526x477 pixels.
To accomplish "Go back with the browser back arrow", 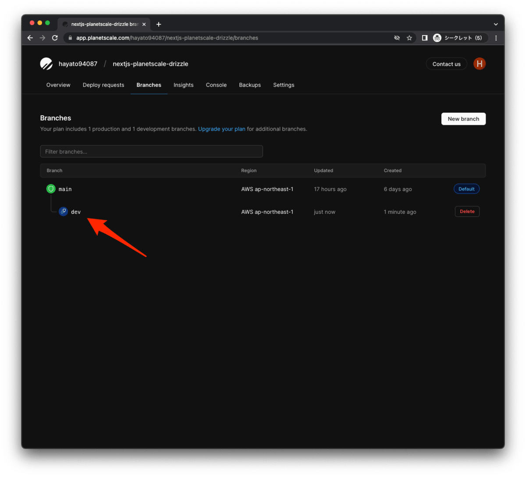I will pos(30,38).
